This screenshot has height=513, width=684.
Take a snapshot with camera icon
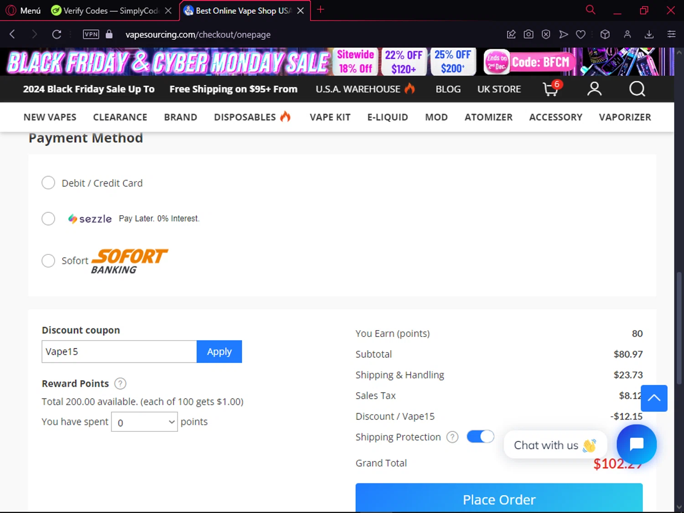point(529,34)
